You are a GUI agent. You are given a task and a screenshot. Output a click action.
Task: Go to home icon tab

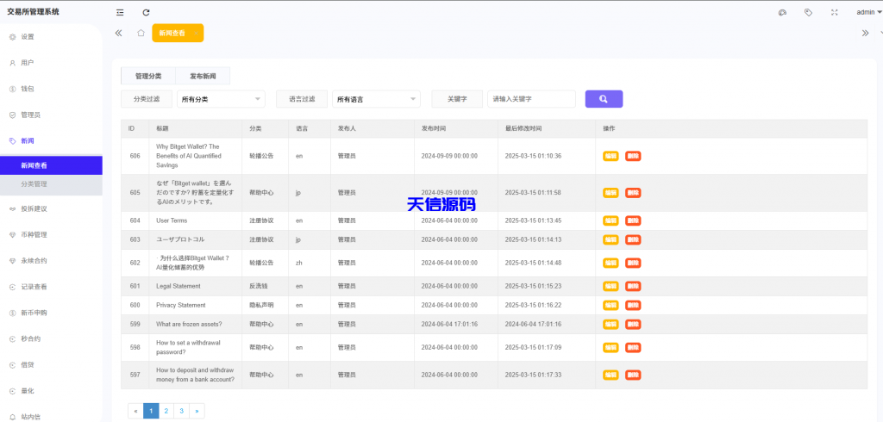pyautogui.click(x=141, y=34)
